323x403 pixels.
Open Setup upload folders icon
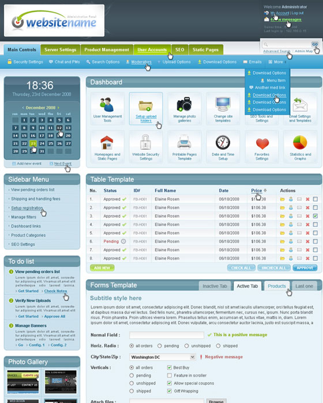point(146,108)
